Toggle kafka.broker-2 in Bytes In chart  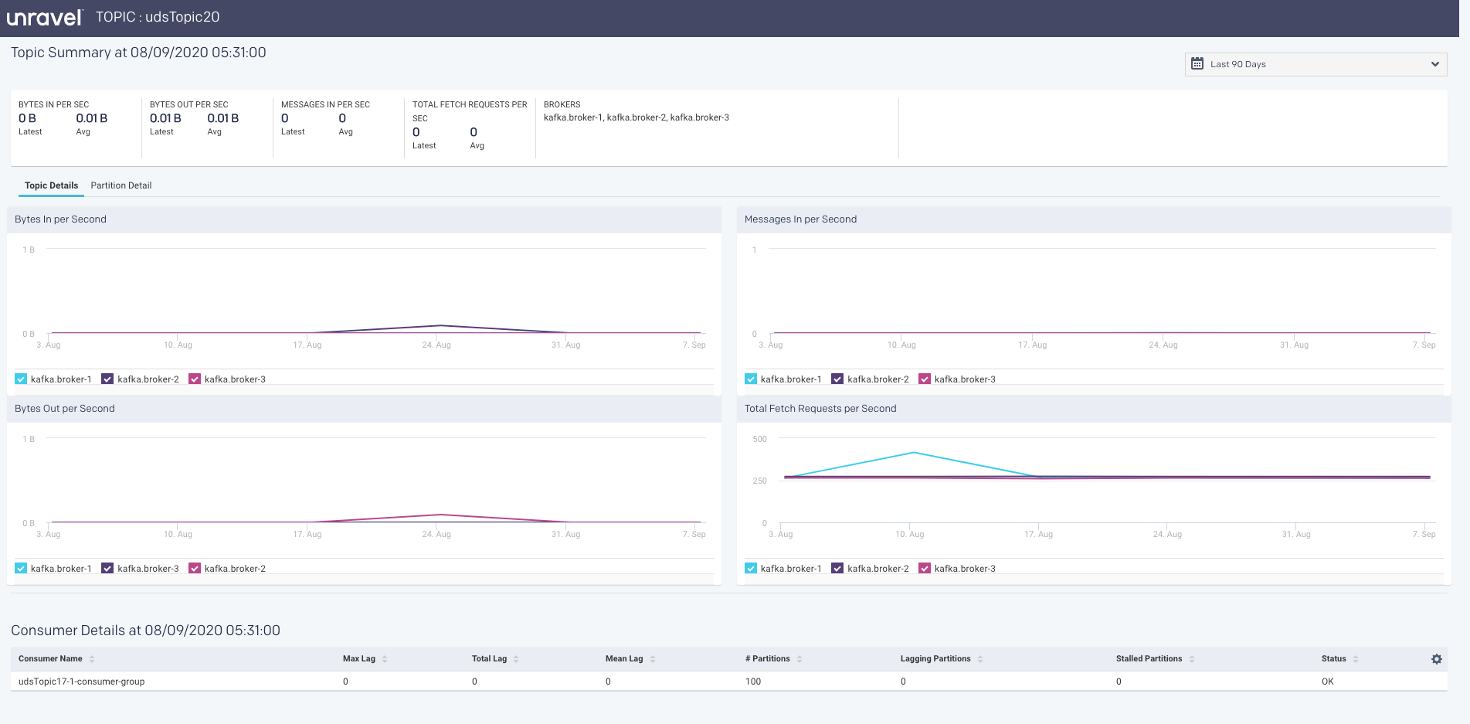point(107,379)
